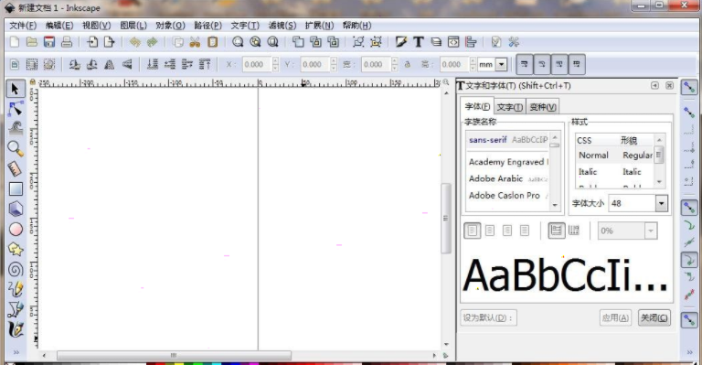The height and width of the screenshot is (365, 702).
Task: Create a new document from toolbar
Action: (x=15, y=42)
